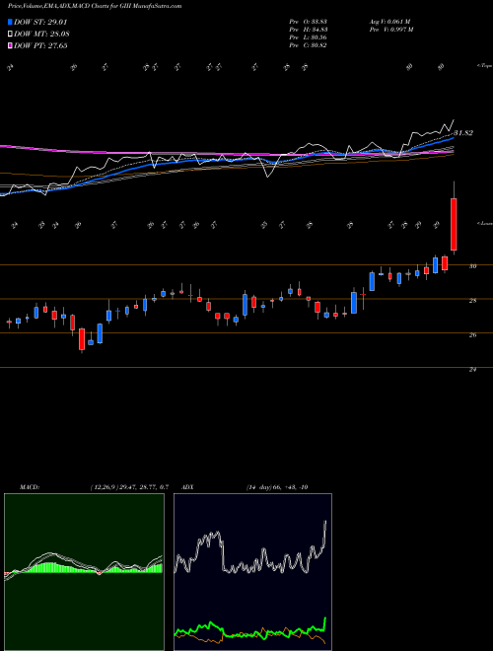Click the 28 price axis label

point(472,301)
